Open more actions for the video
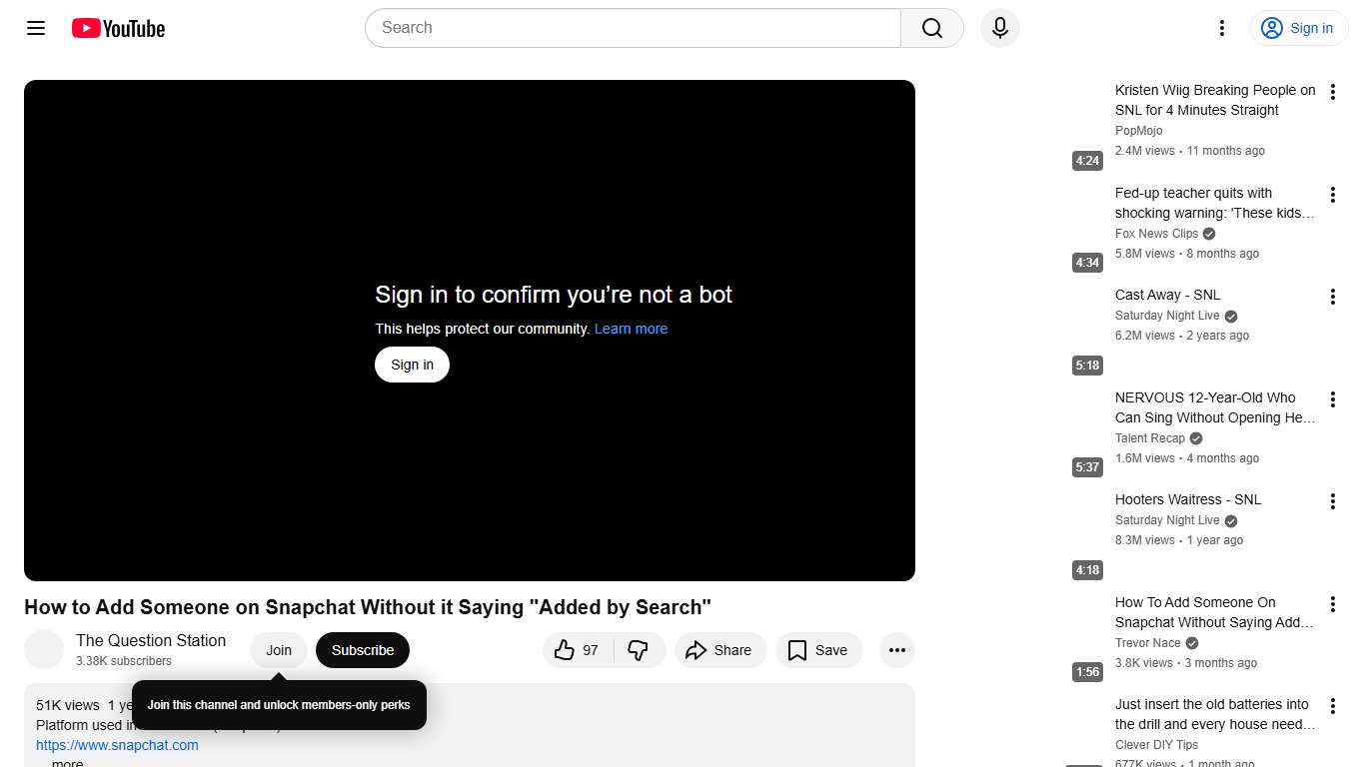Screen dimensions: 1365x767 (x=896, y=650)
